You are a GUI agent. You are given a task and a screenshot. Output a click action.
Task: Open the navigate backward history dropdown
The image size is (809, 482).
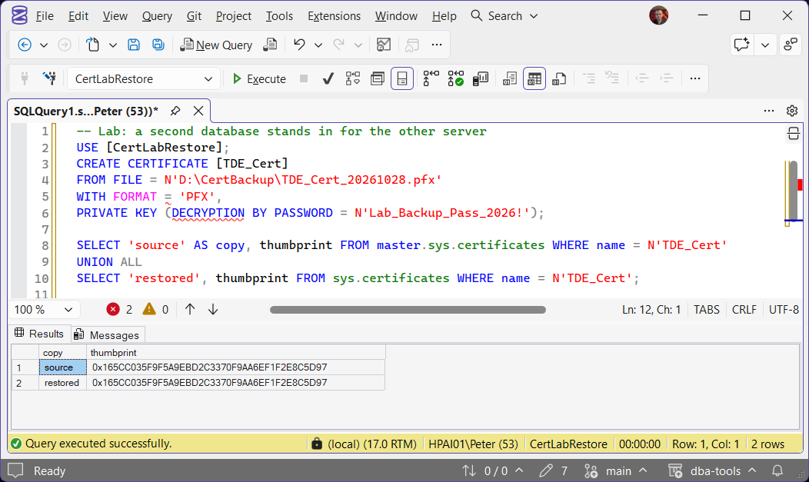click(x=44, y=45)
